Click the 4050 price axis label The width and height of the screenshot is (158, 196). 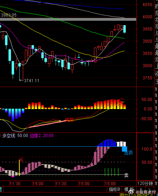pyautogui.click(x=147, y=5)
